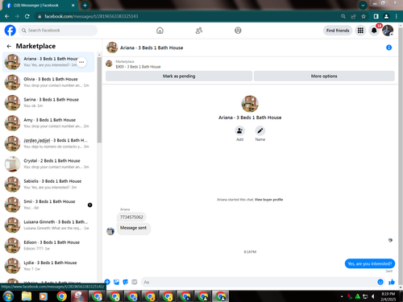403x302 pixels.
Task: Open the $900 3 Beds listing link
Action: (138, 67)
